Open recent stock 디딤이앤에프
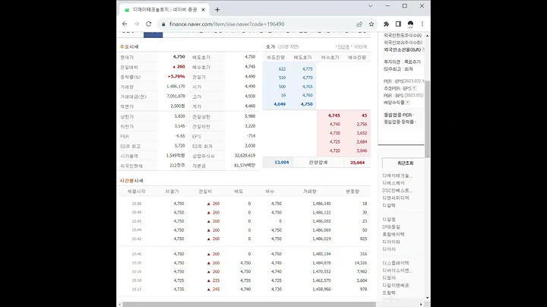547x307 pixels. coord(396,286)
